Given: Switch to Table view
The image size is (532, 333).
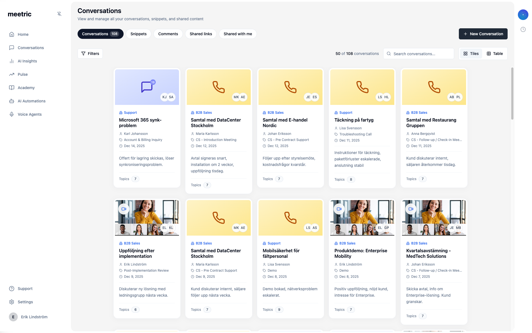Looking at the screenshot, I should [x=495, y=54].
